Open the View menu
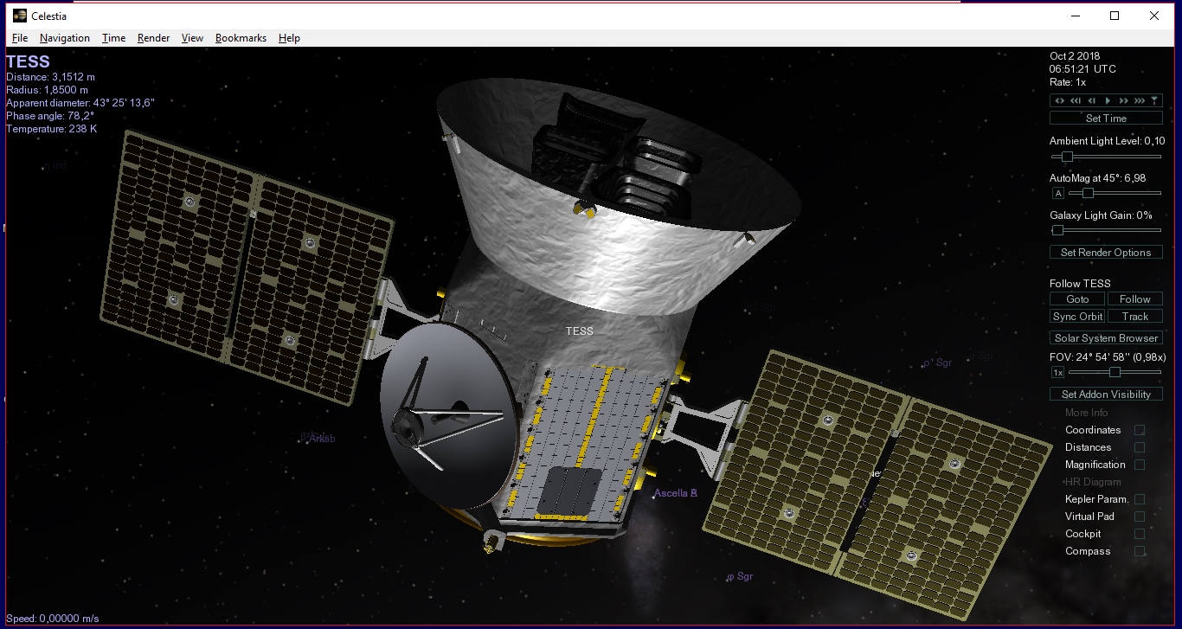Image resolution: width=1182 pixels, height=629 pixels. [192, 38]
